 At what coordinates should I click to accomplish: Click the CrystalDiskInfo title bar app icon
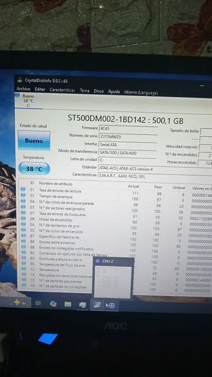[20, 80]
